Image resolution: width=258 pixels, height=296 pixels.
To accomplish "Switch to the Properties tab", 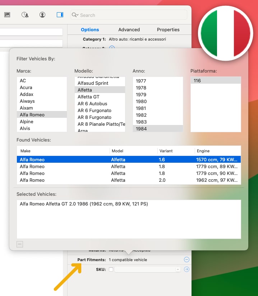I will (x=168, y=30).
